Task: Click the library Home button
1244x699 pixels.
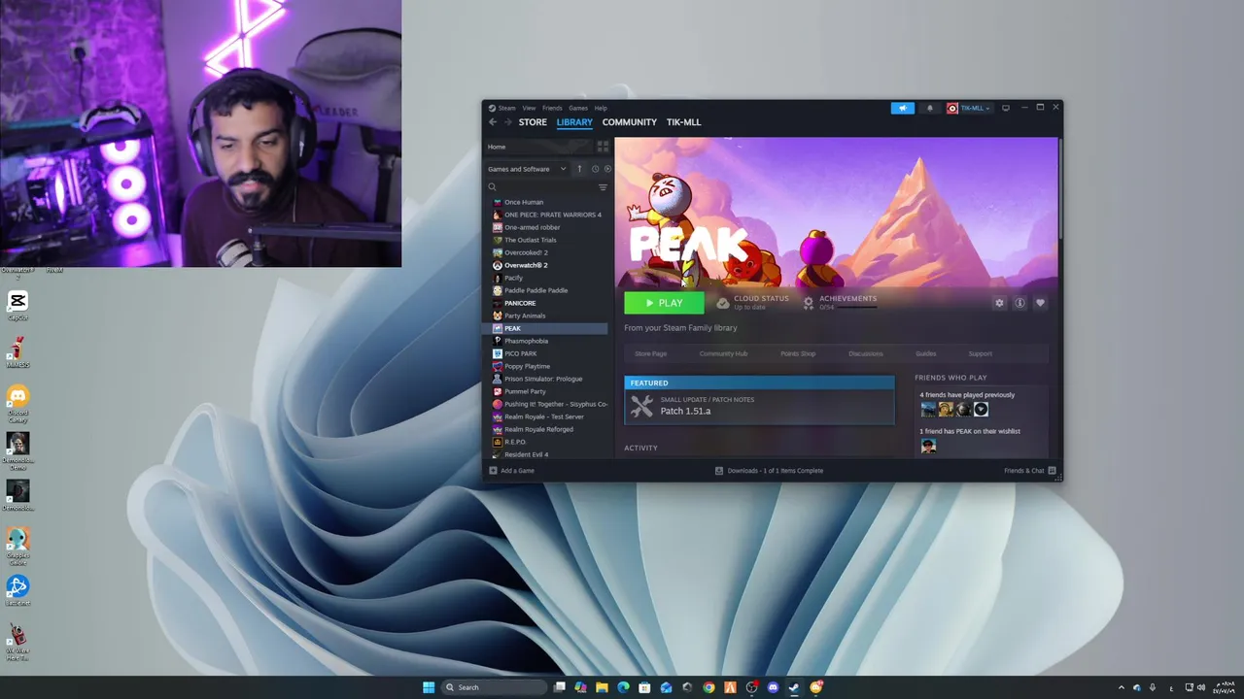Action: (537, 147)
